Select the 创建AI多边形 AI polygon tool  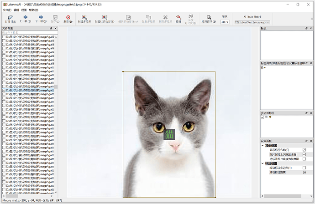click(x=105, y=19)
